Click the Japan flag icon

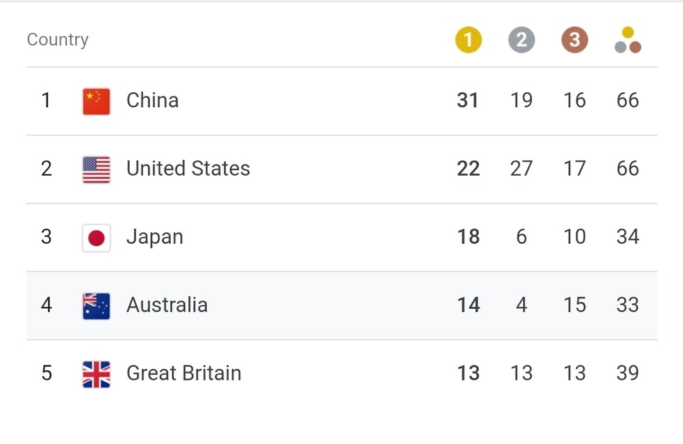96,238
